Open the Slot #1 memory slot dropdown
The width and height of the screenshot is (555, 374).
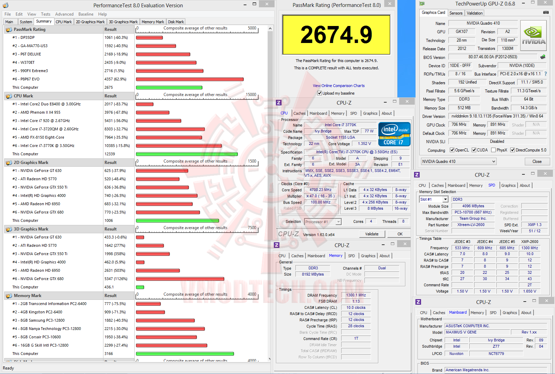coord(434,199)
